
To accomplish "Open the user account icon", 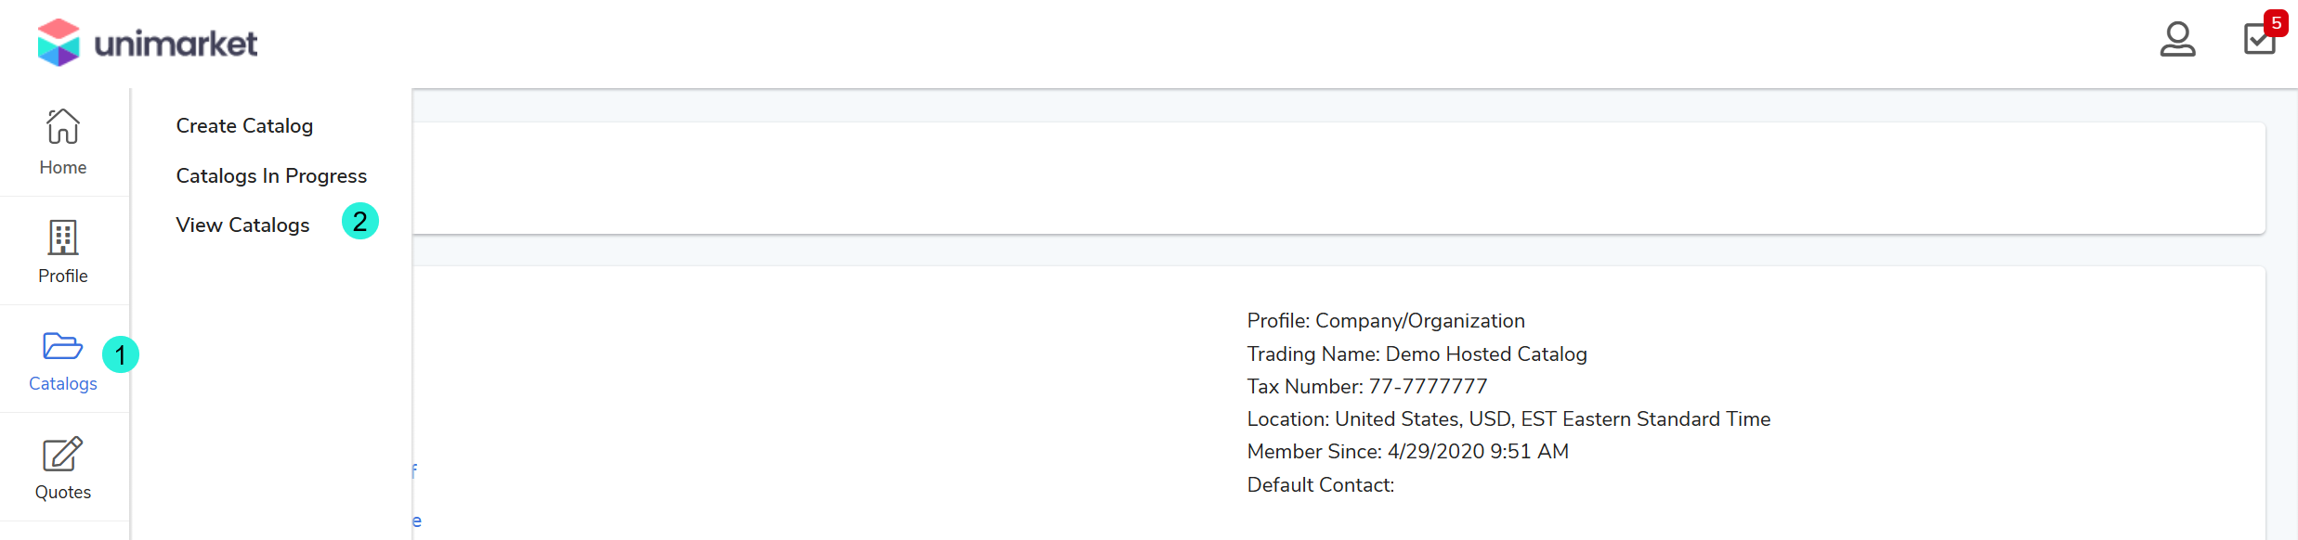I will [x=2177, y=40].
